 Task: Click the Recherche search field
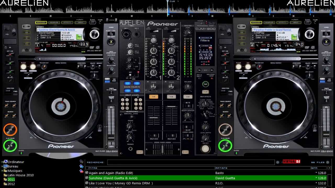(191, 162)
